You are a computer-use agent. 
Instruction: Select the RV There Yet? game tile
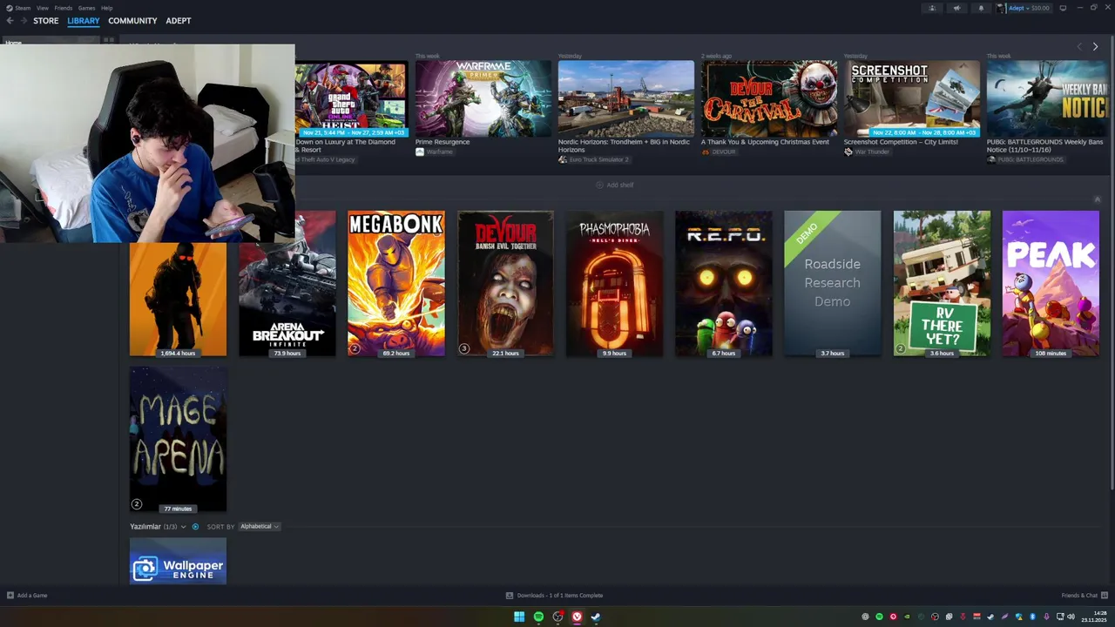(942, 283)
